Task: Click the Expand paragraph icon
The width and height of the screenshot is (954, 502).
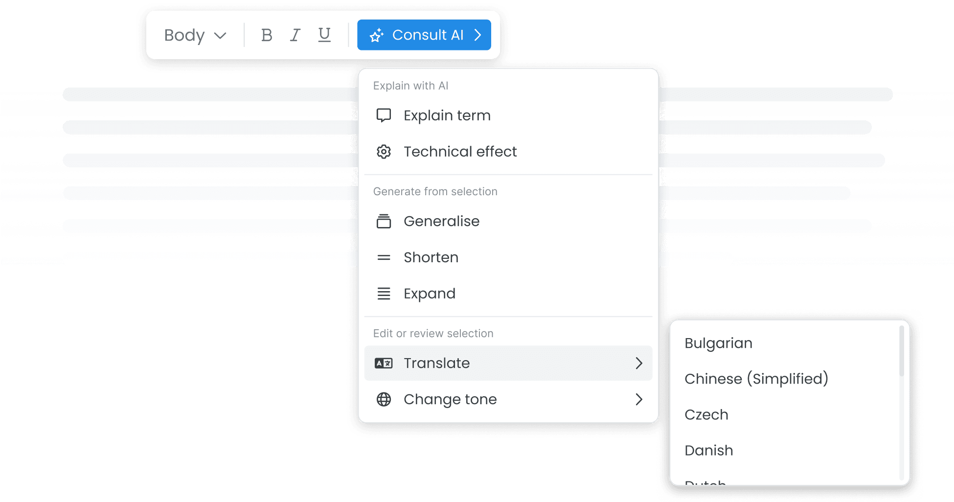Action: pyautogui.click(x=384, y=294)
